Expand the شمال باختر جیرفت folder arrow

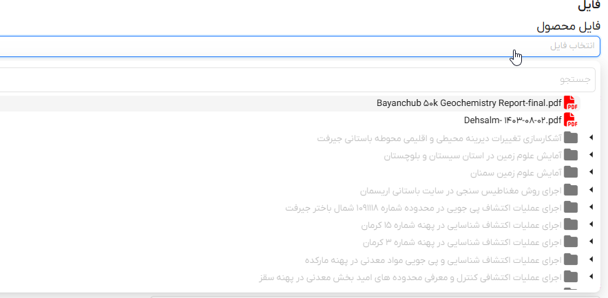coord(591,207)
